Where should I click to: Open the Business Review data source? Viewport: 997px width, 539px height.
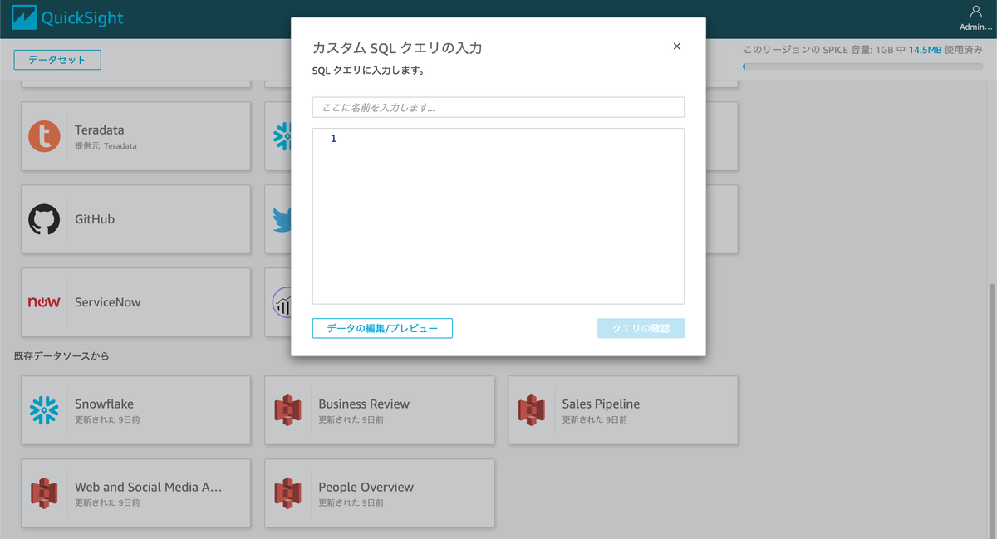379,410
